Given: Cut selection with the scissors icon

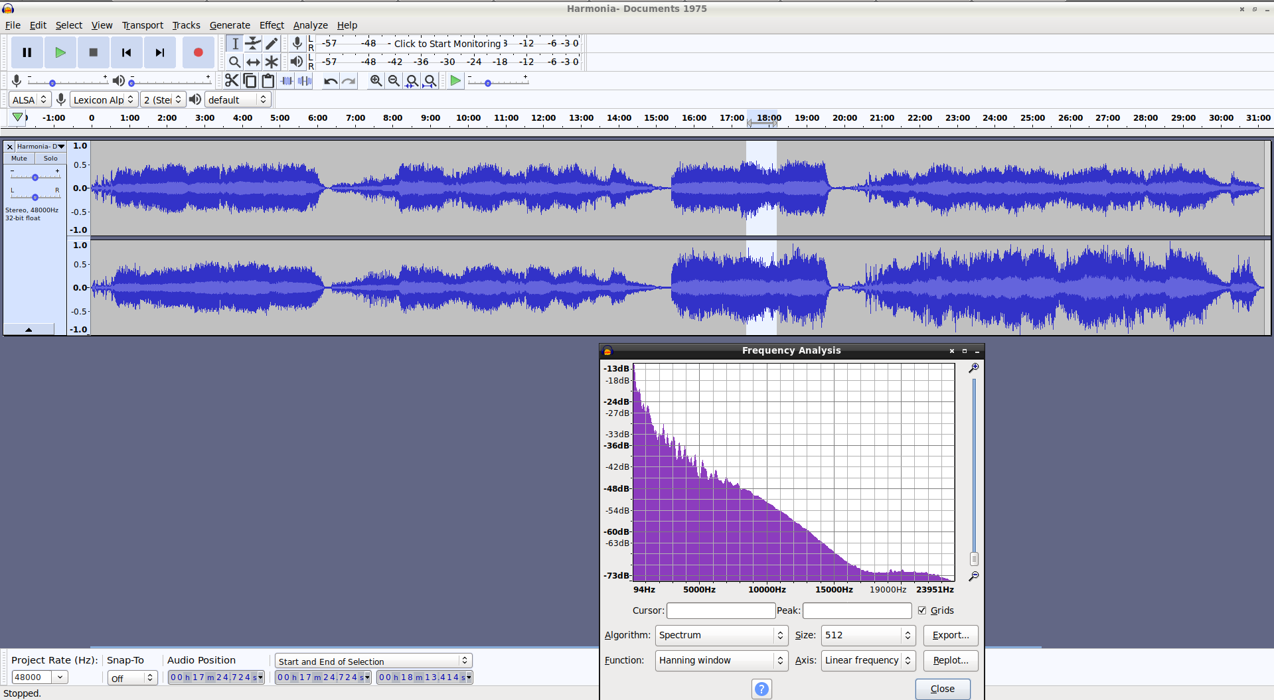Looking at the screenshot, I should tap(232, 81).
